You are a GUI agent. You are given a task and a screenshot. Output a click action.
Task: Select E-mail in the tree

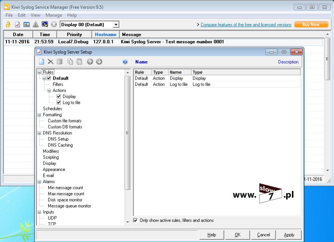48,176
